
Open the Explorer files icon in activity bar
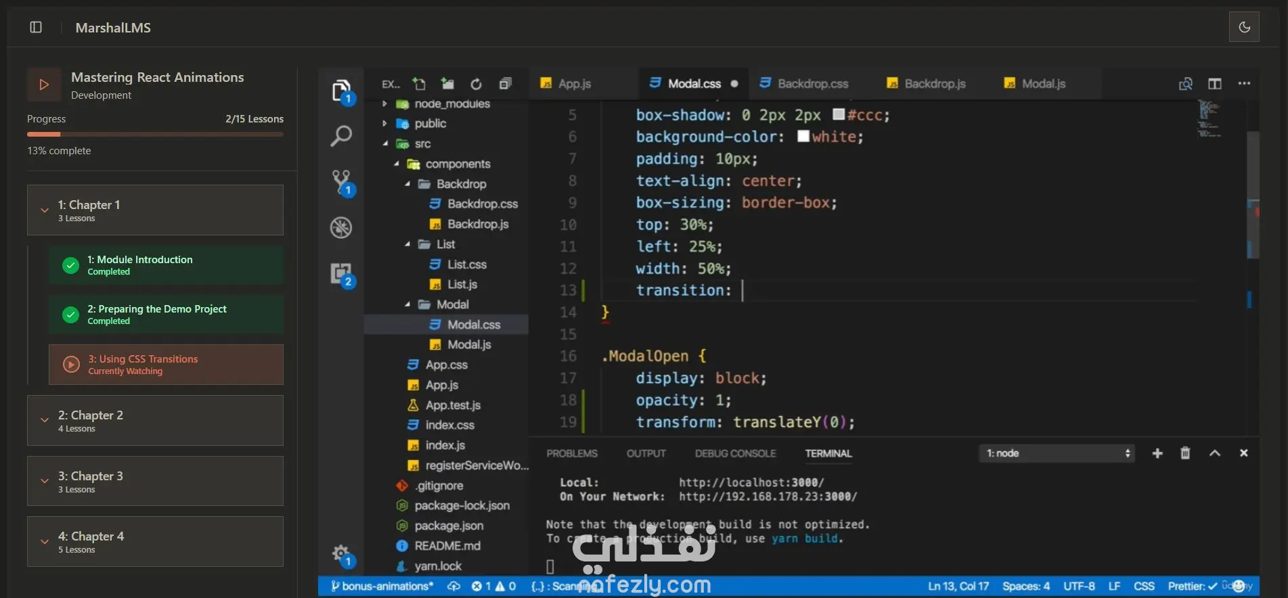[342, 91]
